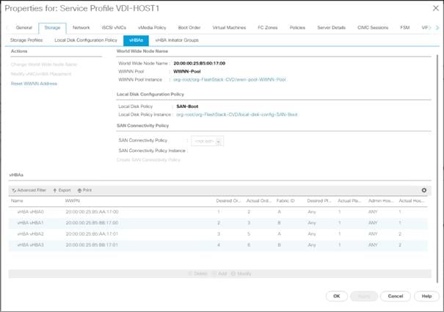The image size is (444, 312).
Task: Go to the vMedia Policy tab
Action: point(152,27)
